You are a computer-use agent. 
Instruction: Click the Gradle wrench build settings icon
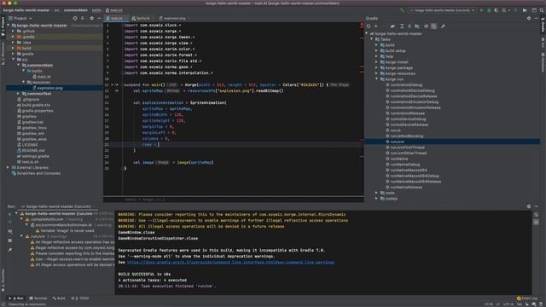443,26
